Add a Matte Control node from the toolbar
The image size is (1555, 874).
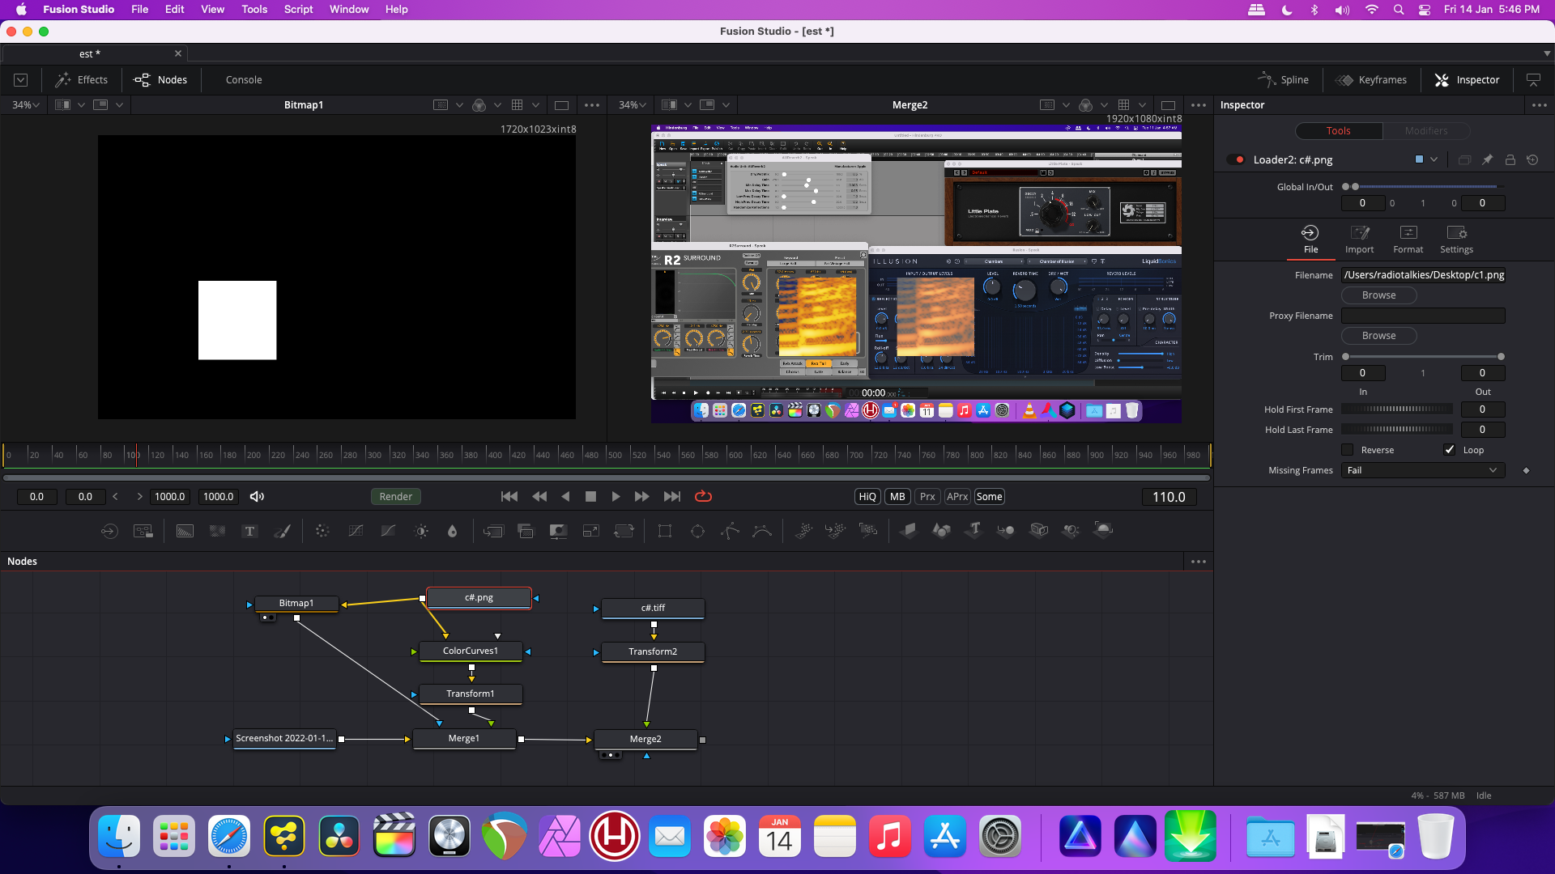tap(558, 531)
